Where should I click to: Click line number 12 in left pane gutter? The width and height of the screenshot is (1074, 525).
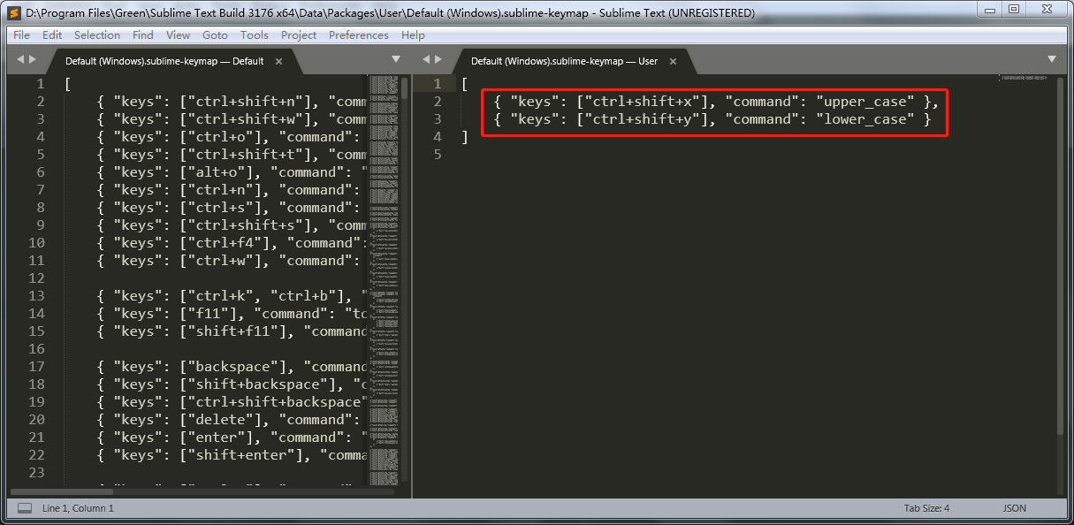pos(35,278)
